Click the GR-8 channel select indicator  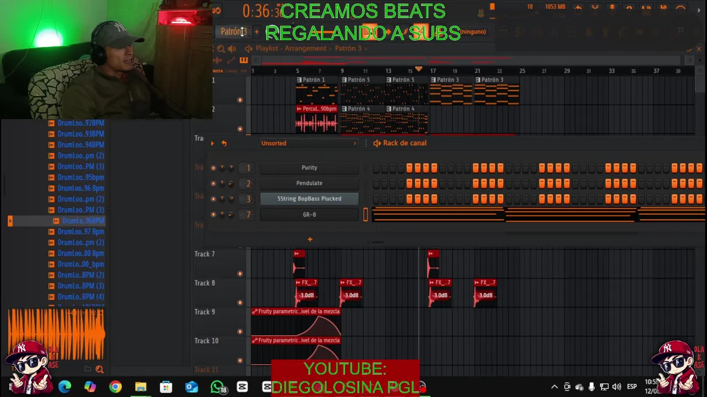365,214
